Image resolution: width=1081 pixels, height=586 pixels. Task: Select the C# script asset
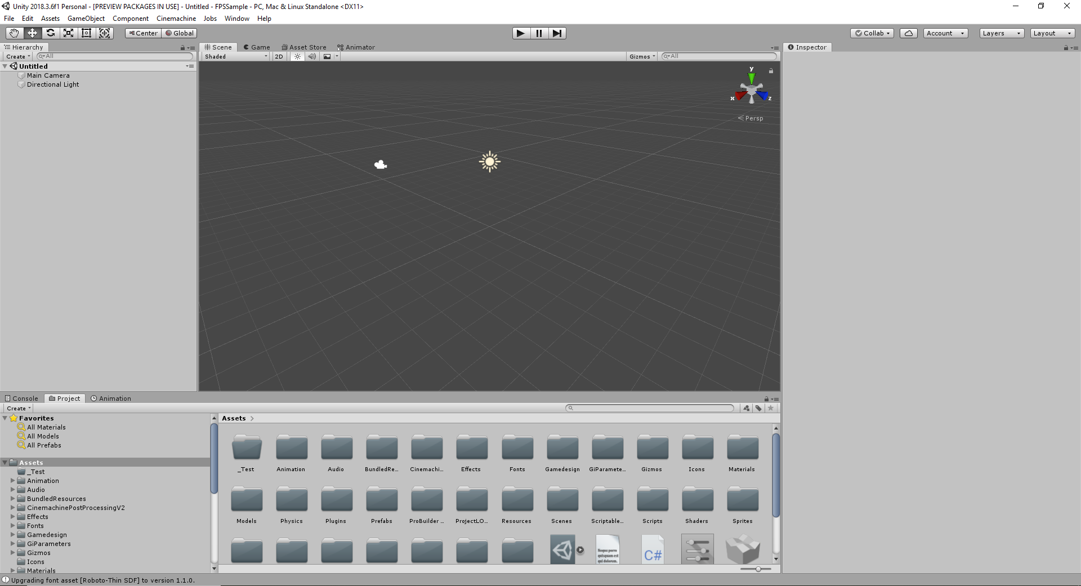click(653, 549)
